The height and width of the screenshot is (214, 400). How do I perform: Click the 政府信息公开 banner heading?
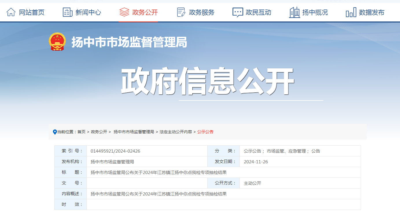pos(207,81)
